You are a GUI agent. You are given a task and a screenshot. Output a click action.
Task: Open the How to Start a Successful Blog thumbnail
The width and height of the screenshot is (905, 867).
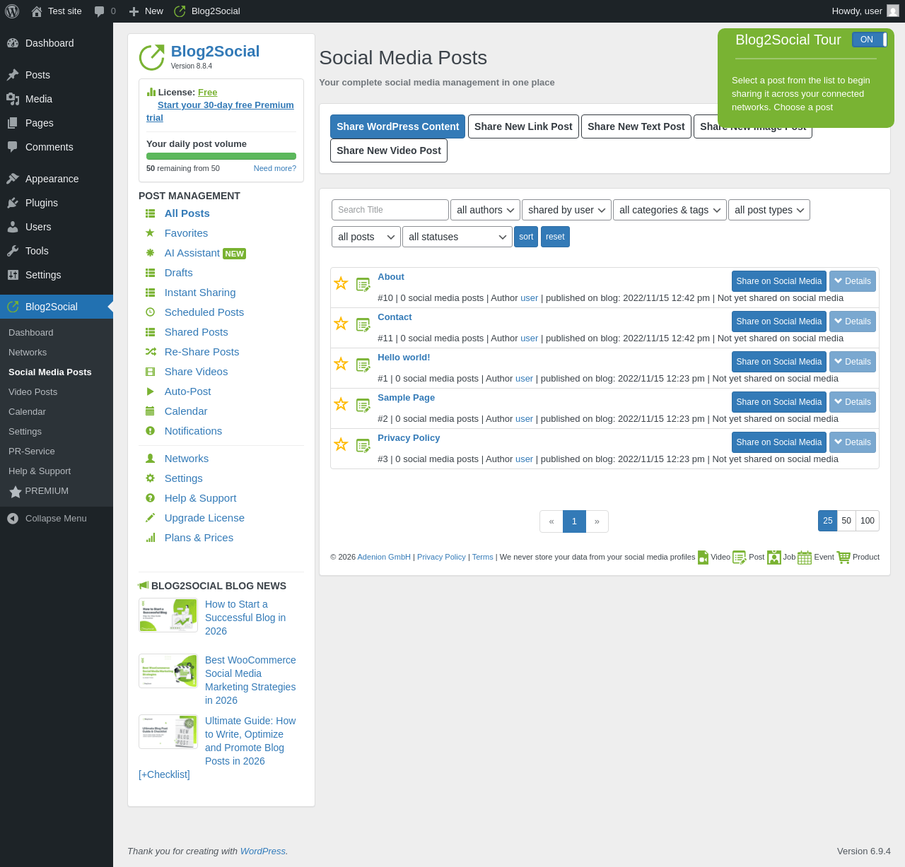168,615
